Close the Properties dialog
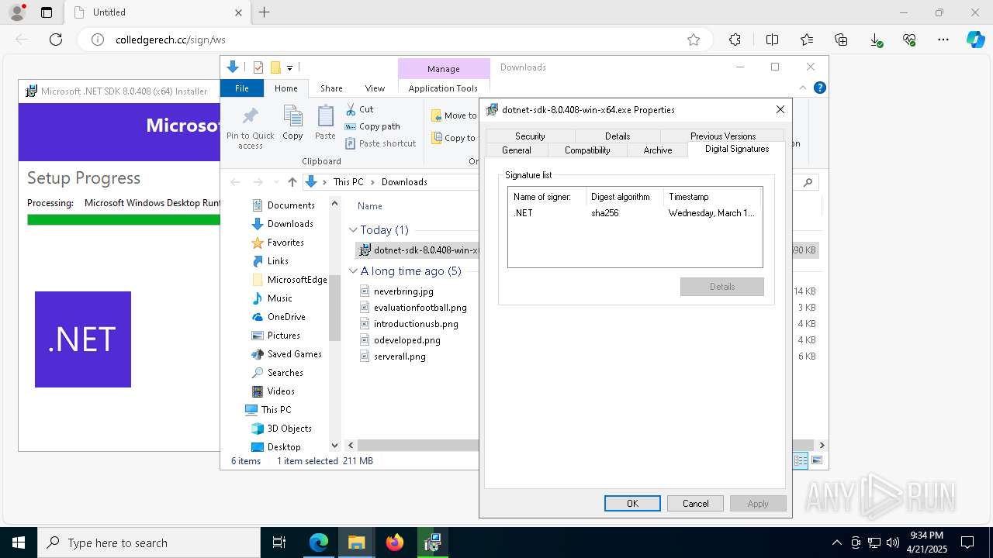 pos(780,109)
